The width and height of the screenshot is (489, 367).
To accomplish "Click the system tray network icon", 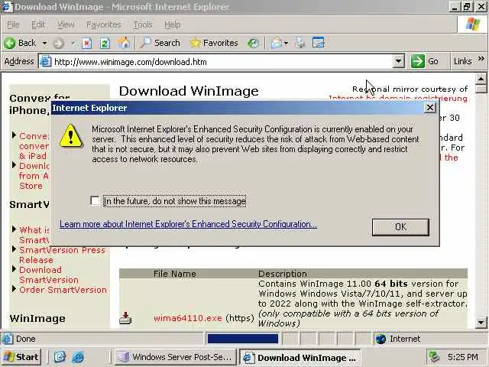I will point(434,357).
